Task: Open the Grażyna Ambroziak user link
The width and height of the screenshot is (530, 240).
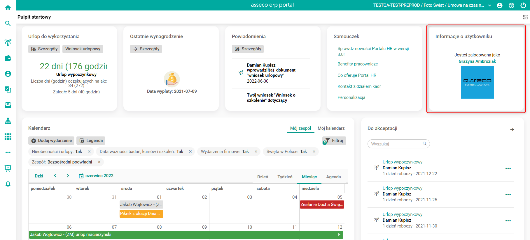Action: click(x=477, y=61)
